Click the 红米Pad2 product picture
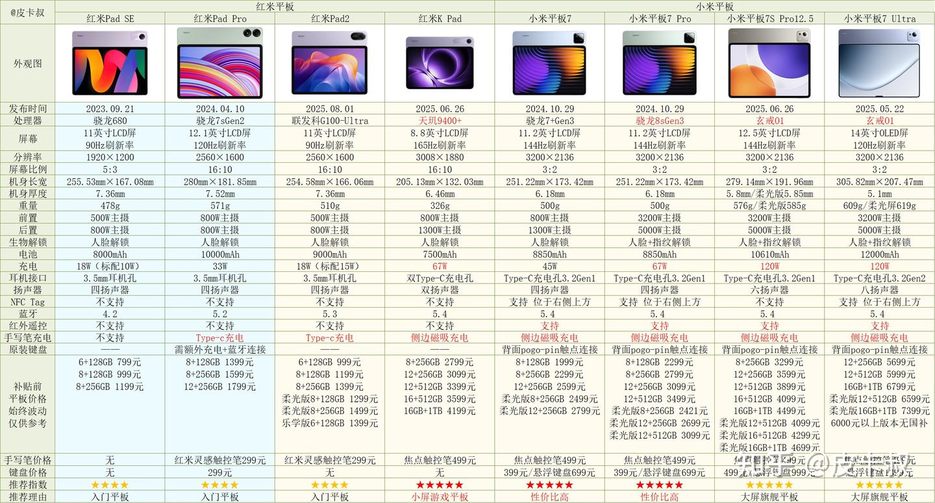The height and width of the screenshot is (503, 935). pos(330,63)
